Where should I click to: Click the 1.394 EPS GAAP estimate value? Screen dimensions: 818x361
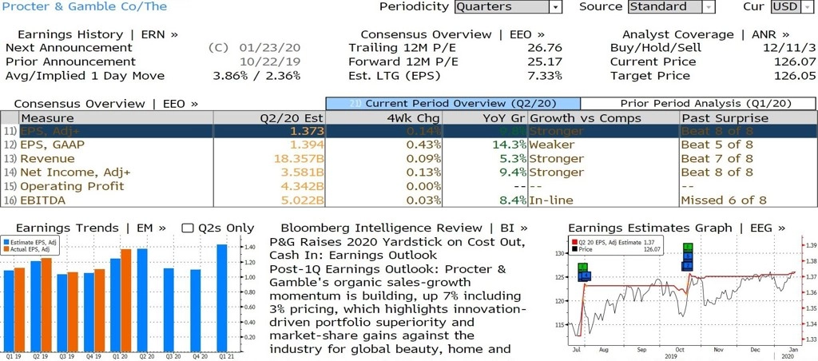point(307,145)
